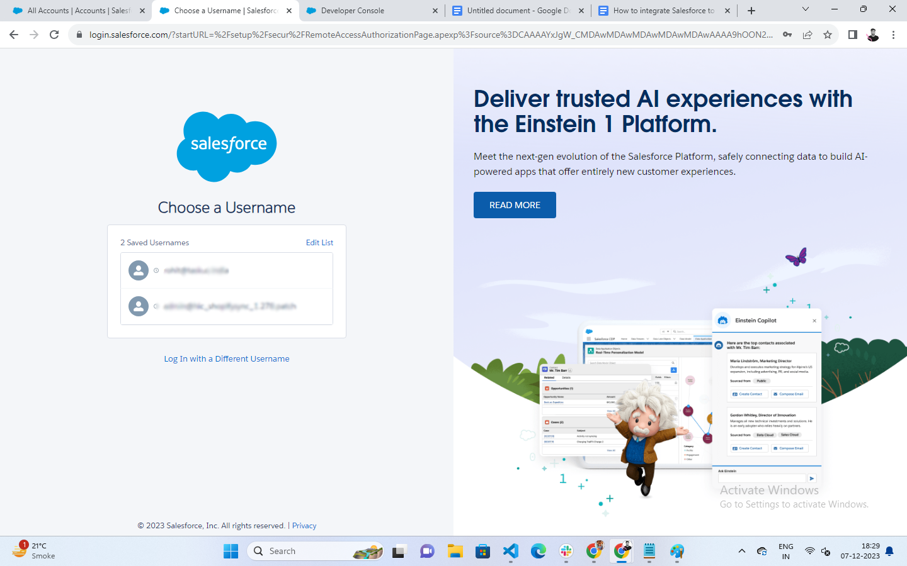907x566 pixels.
Task: Close the Developer Console tab
Action: pyautogui.click(x=435, y=11)
